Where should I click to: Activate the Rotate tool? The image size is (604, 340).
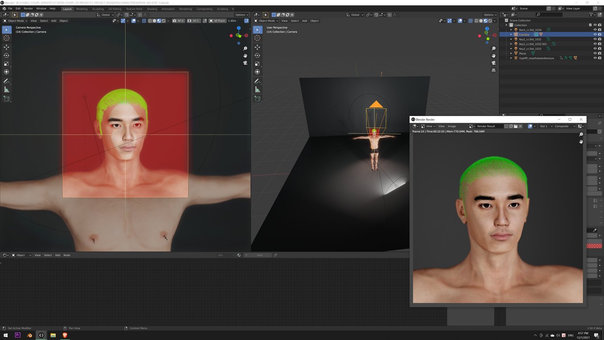[6, 55]
